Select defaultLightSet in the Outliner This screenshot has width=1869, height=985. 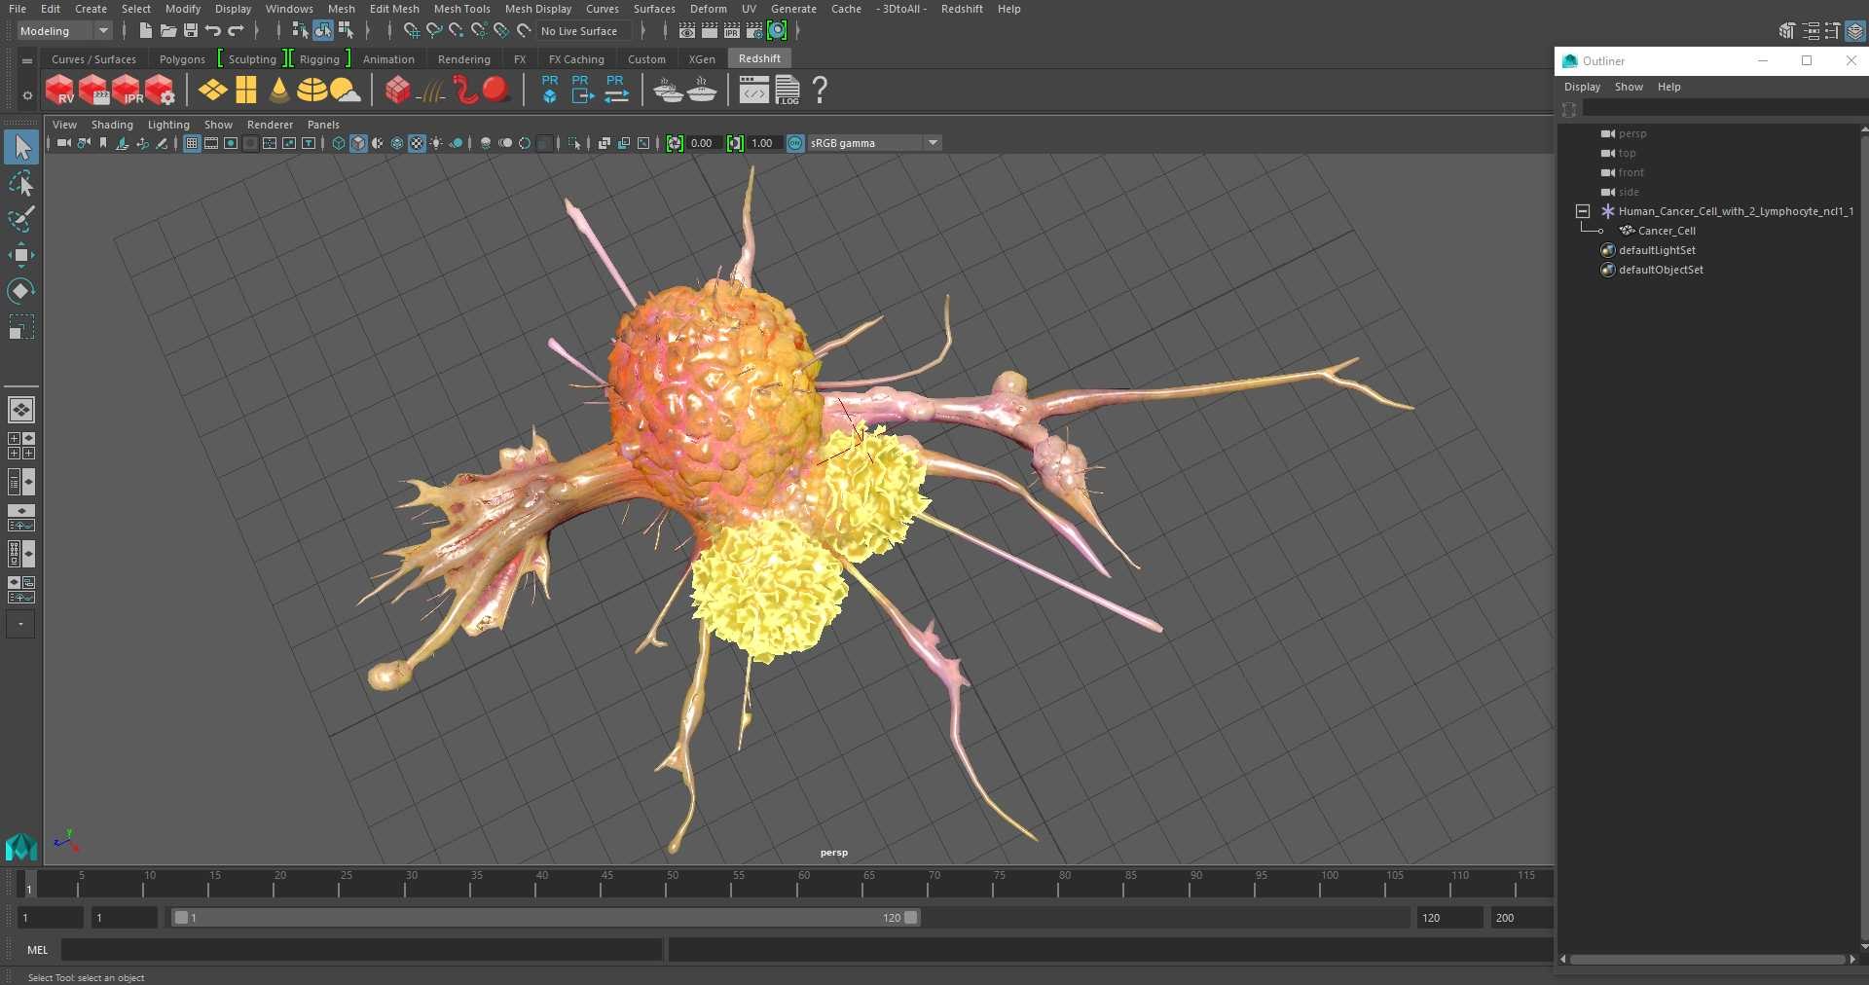coord(1657,250)
